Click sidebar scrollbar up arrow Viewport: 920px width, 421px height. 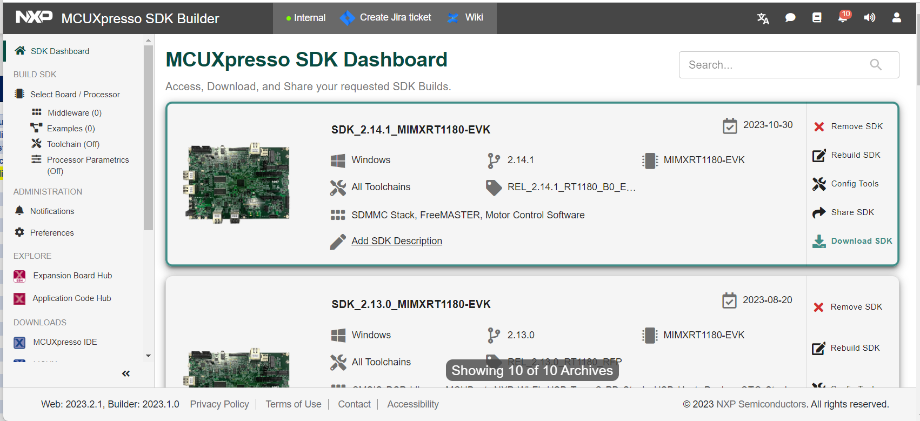pos(148,41)
